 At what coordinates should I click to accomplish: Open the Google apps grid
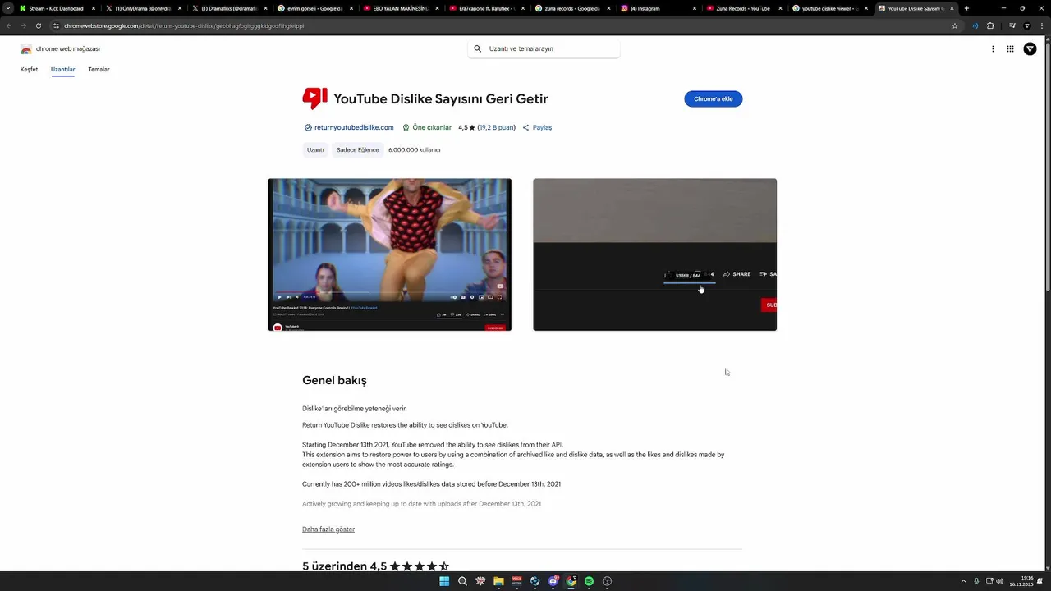(x=1010, y=49)
